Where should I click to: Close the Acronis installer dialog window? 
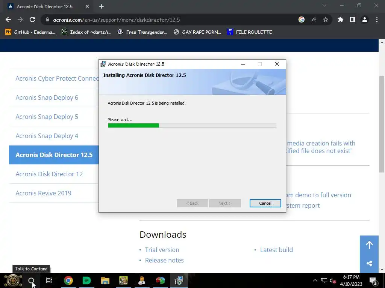pos(277,64)
